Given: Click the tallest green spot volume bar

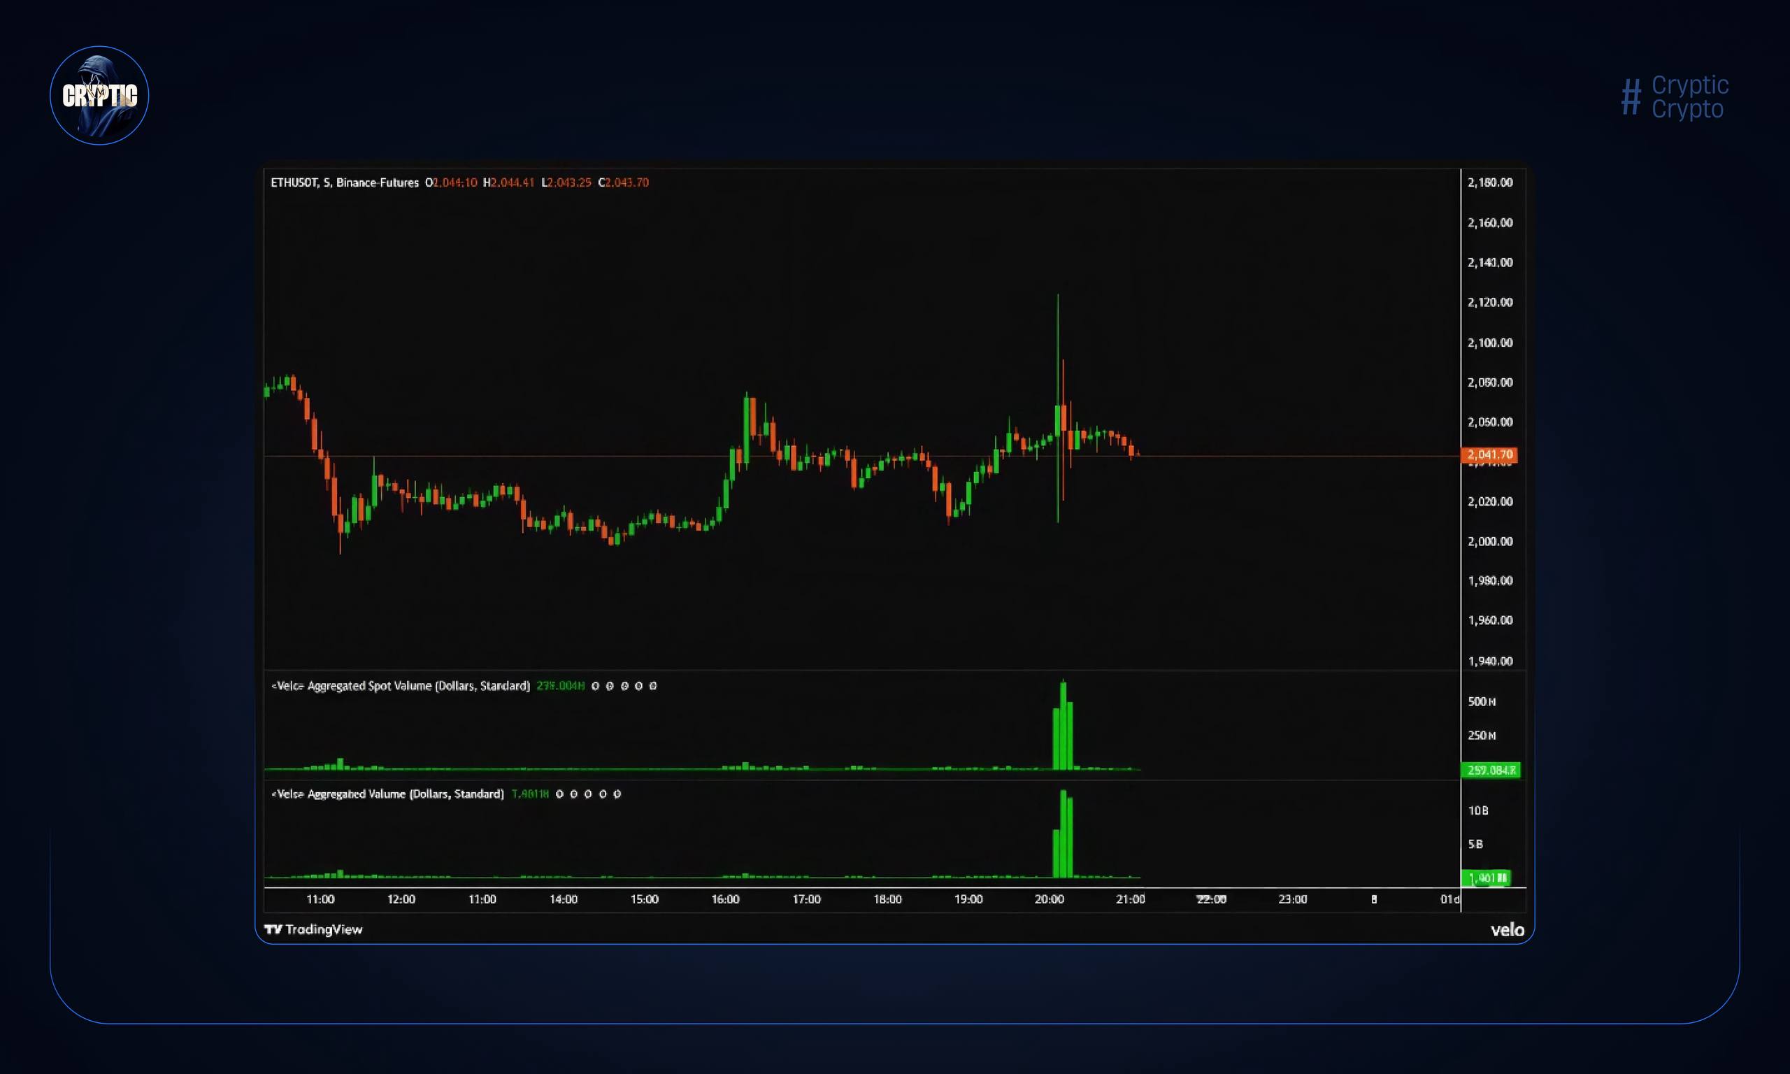Looking at the screenshot, I should [x=1063, y=724].
